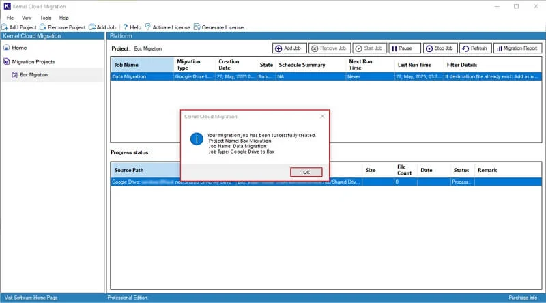Viewport: 546px width, 303px height.
Task: Click the Add Job button in Platform panel
Action: pyautogui.click(x=289, y=48)
